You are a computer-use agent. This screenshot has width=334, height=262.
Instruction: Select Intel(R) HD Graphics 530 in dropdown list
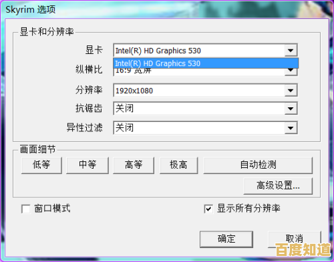206,63
